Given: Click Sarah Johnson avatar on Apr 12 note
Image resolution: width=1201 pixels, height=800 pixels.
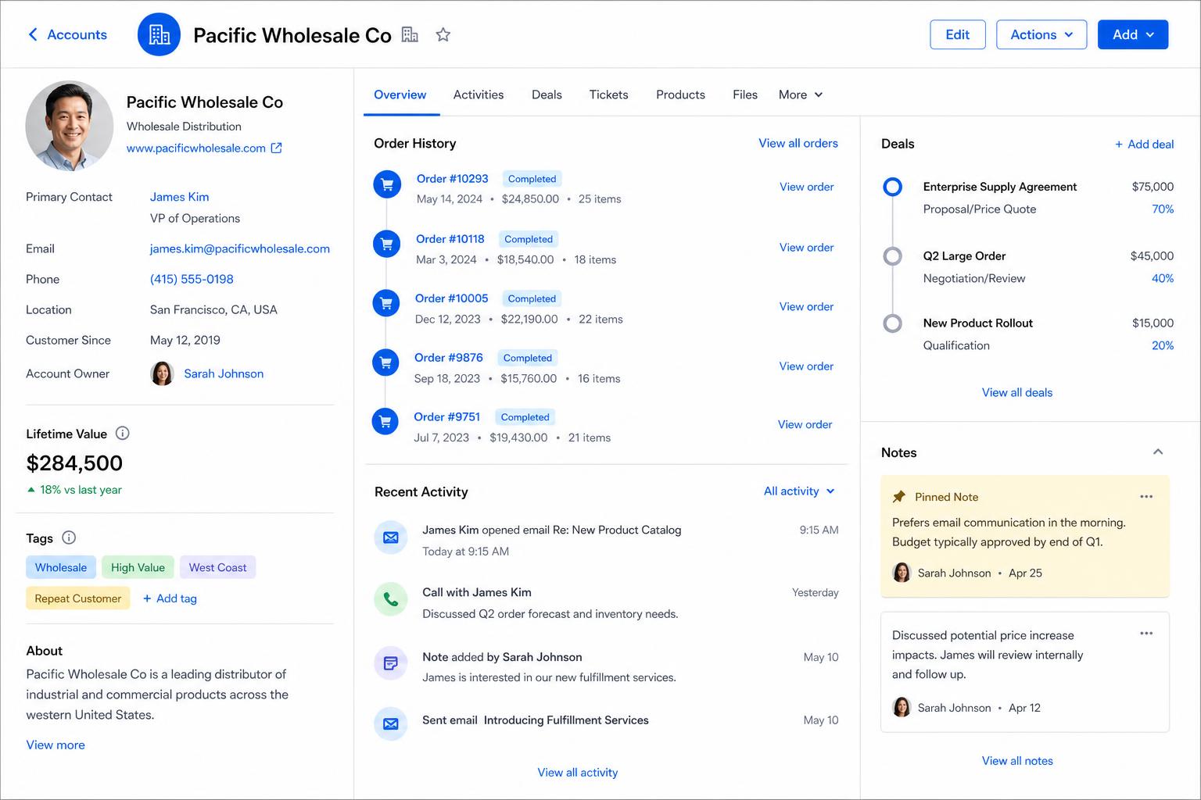Looking at the screenshot, I should (x=902, y=707).
